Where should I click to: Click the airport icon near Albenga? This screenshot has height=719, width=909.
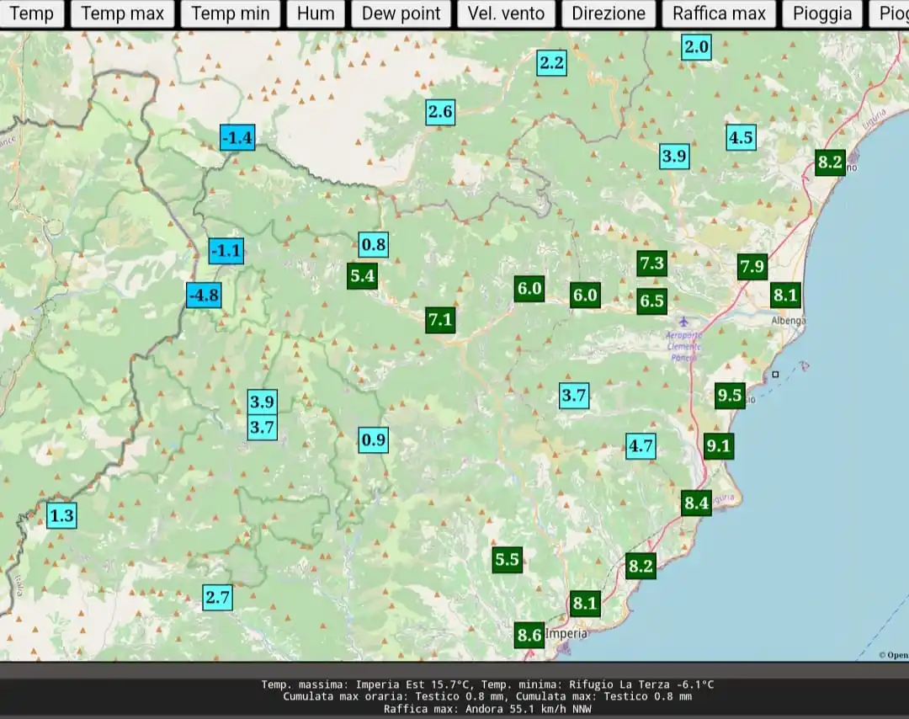click(683, 322)
